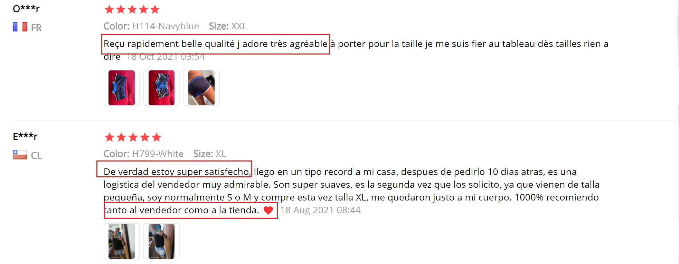Click the third star of E***r's rating
The height and width of the screenshot is (264, 679).
(133, 137)
